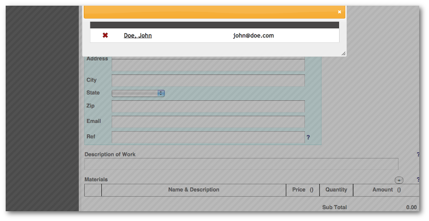Click the red X delete icon beside Doe, John

click(105, 36)
